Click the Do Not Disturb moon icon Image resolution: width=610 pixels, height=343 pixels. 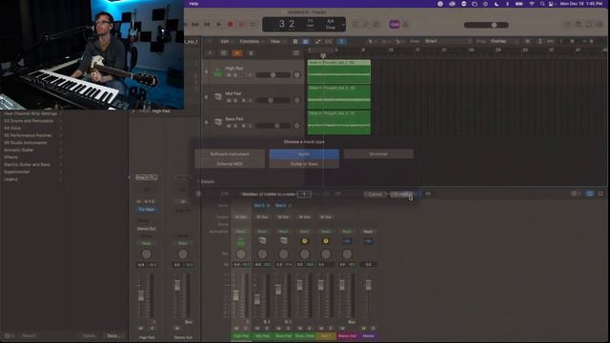497,4
